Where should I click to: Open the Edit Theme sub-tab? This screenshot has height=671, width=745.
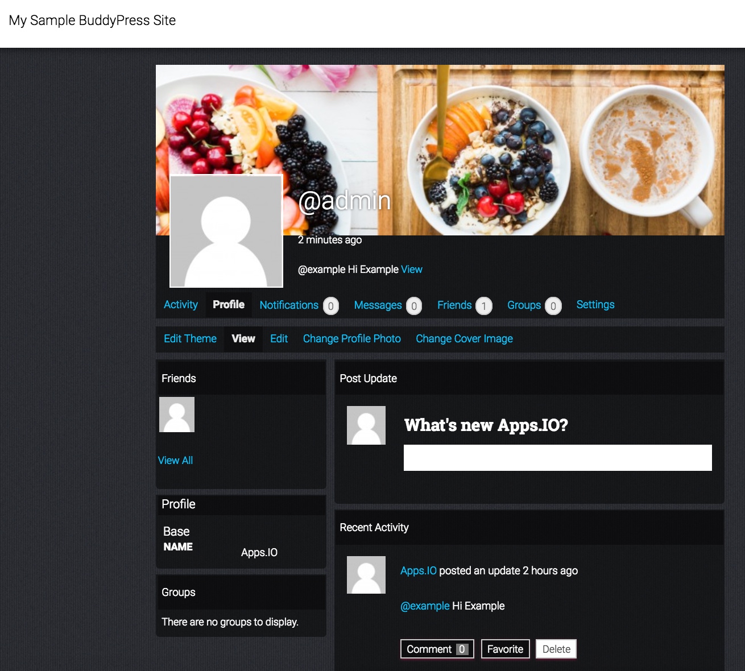point(190,339)
